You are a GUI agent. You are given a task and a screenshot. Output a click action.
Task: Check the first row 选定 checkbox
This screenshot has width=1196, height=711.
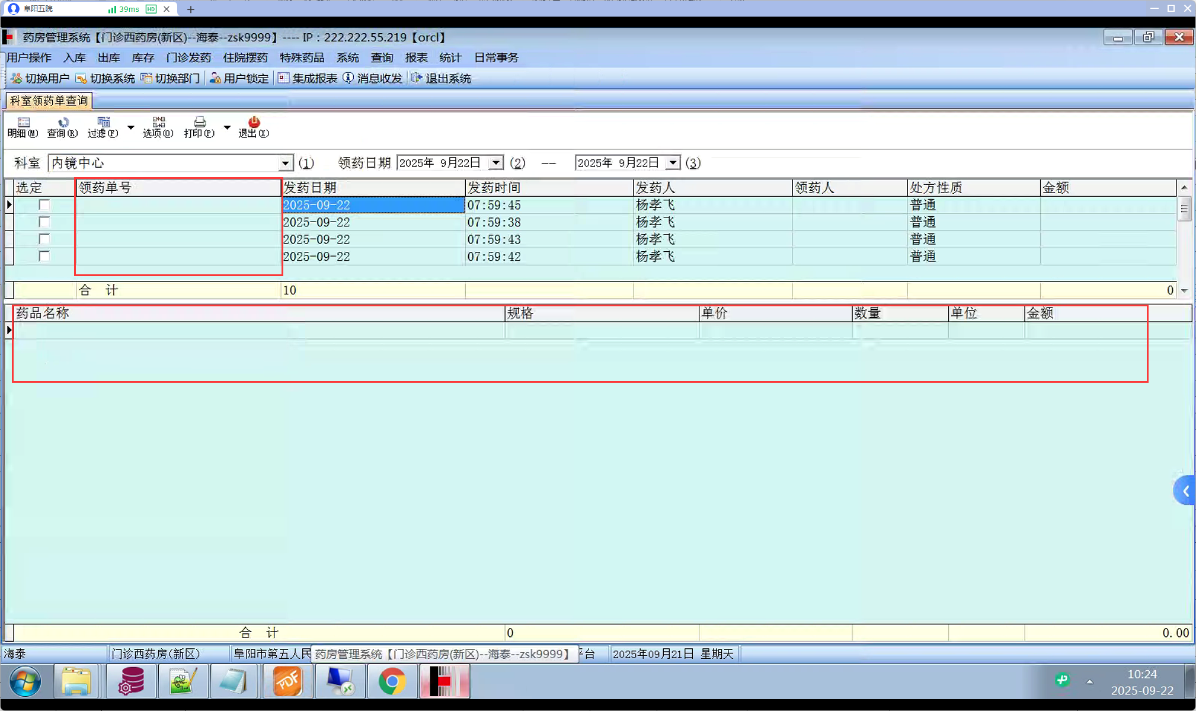[44, 205]
